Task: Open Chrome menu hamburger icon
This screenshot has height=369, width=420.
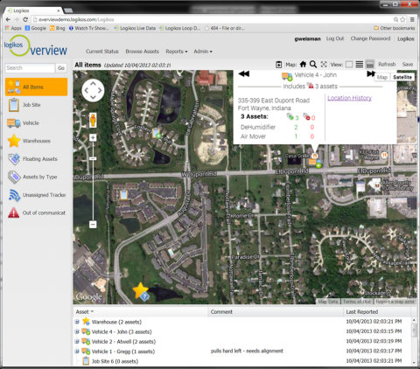Action: click(412, 19)
